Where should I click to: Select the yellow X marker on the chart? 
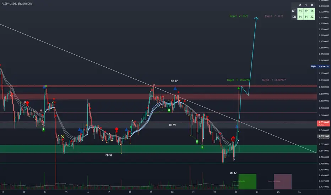pyautogui.click(x=63, y=137)
